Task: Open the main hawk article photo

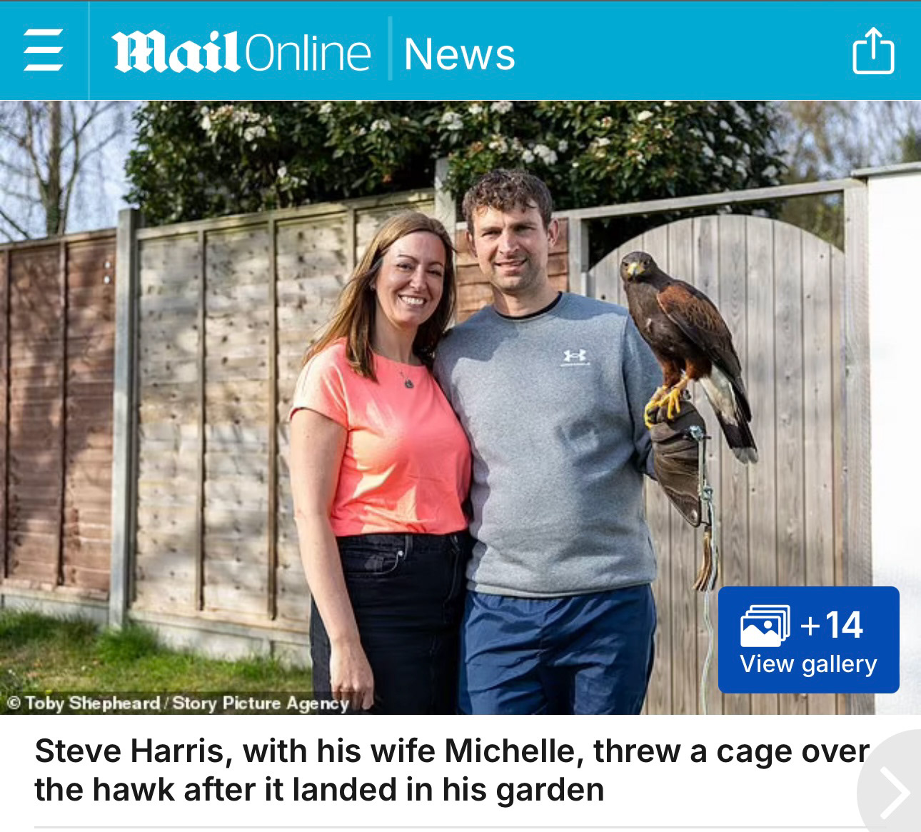Action: (x=460, y=407)
